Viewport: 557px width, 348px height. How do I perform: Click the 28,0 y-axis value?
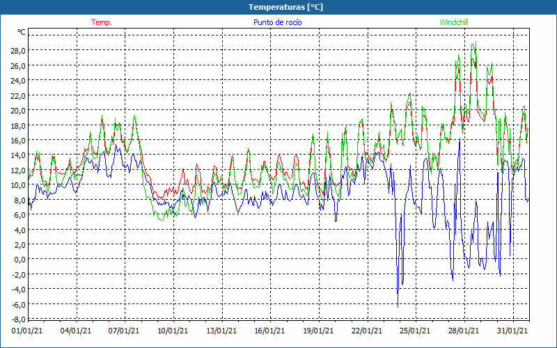pos(18,51)
